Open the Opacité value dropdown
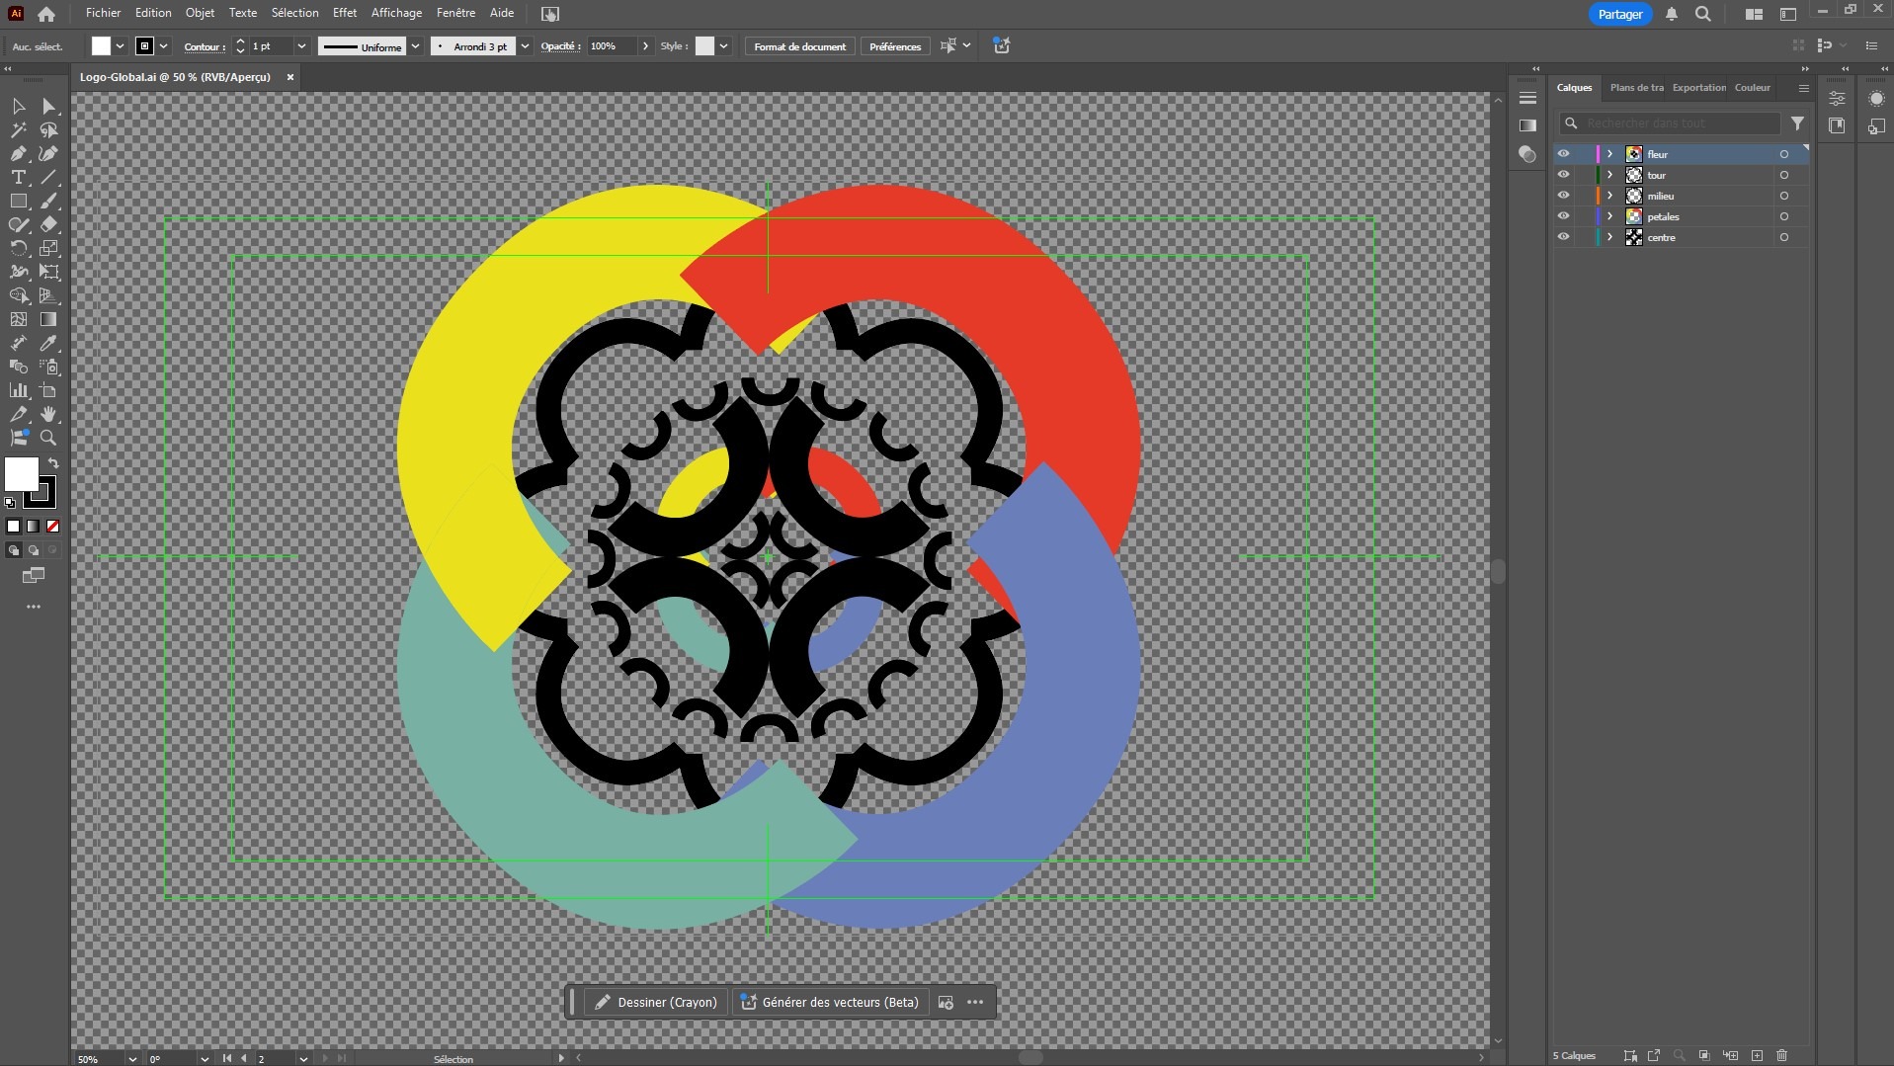Viewport: 1894px width, 1066px height. (x=645, y=46)
